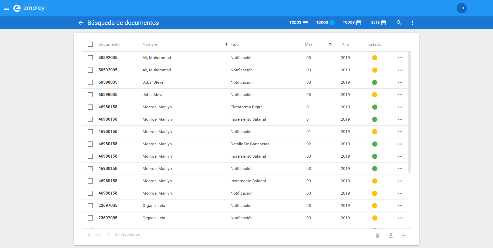
Task: Open row options for Jobs, Steve green status row
Action: 400,82
